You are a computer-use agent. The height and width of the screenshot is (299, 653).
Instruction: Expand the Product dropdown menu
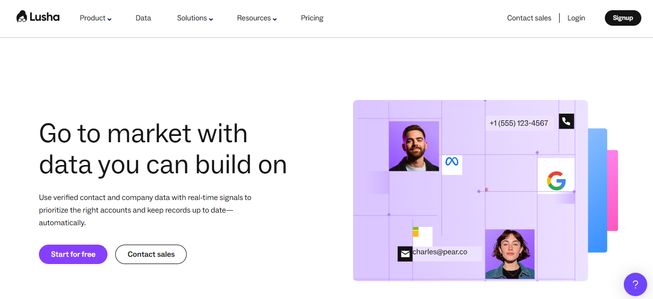(x=96, y=18)
